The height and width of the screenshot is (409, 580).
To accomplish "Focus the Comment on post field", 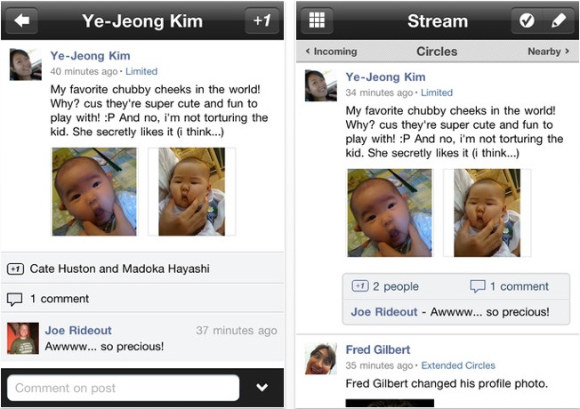I will tap(123, 388).
